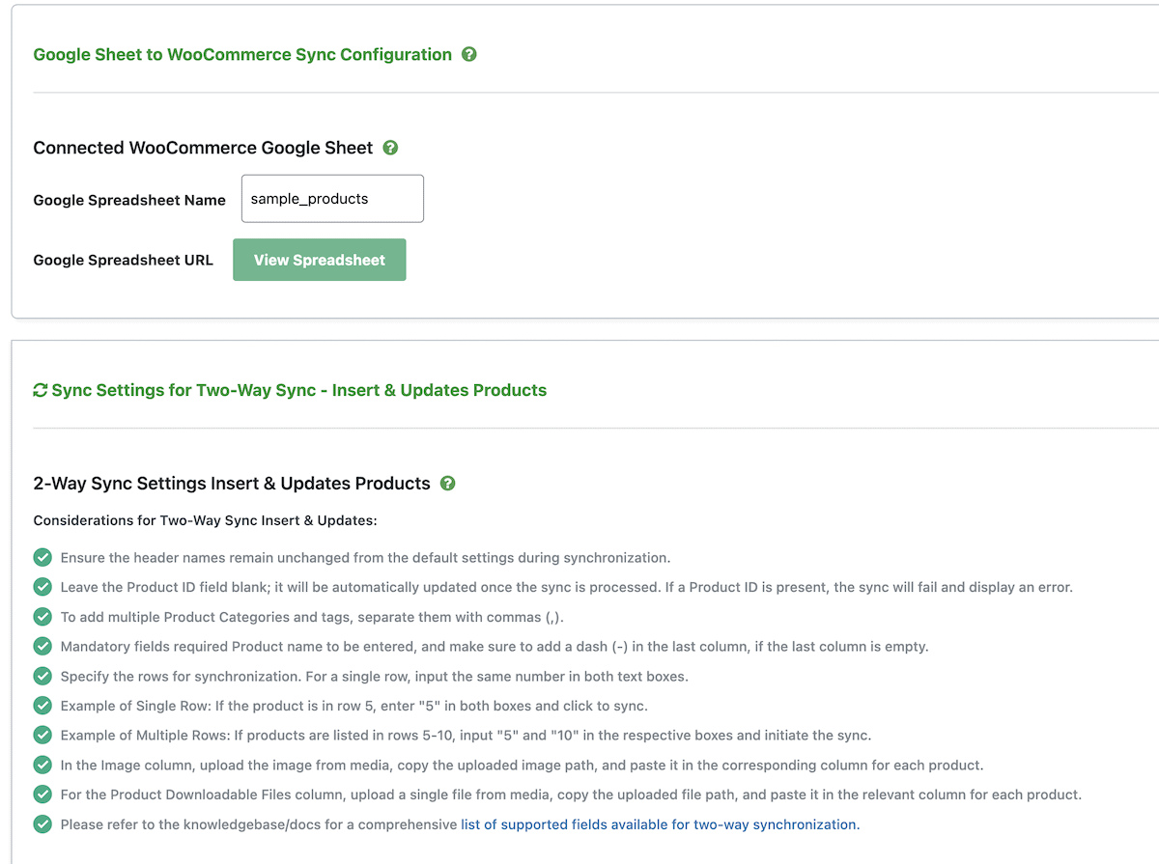Open help icon beside Sync Configuration heading

(x=469, y=55)
